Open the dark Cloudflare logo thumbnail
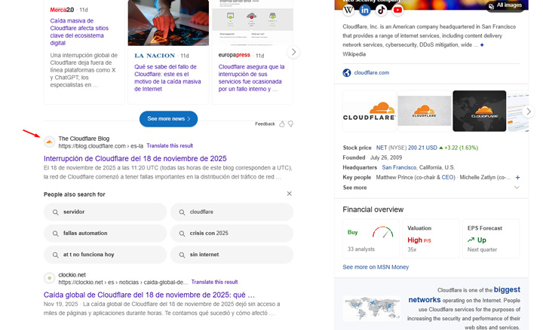The height and width of the screenshot is (330, 543). tap(479, 112)
